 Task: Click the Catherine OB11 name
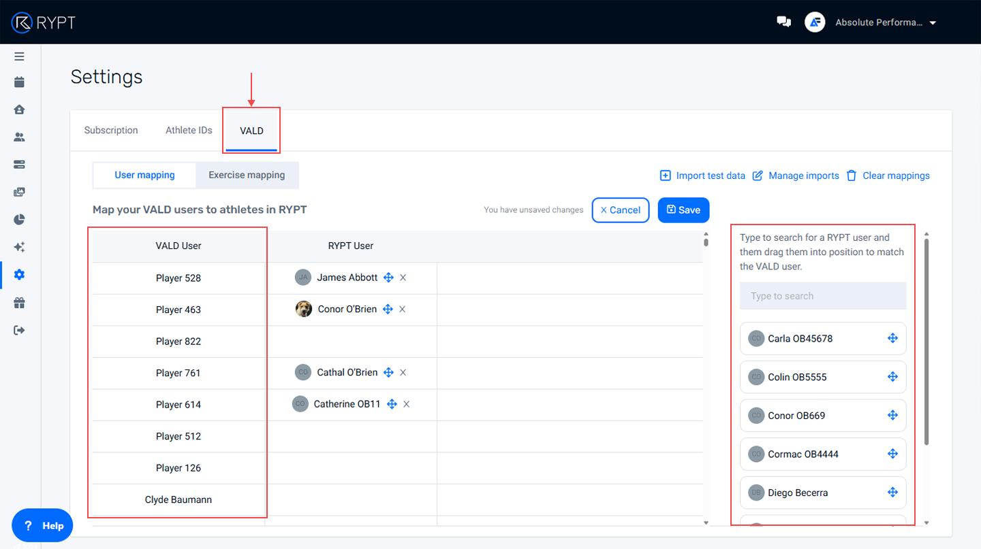tap(347, 404)
